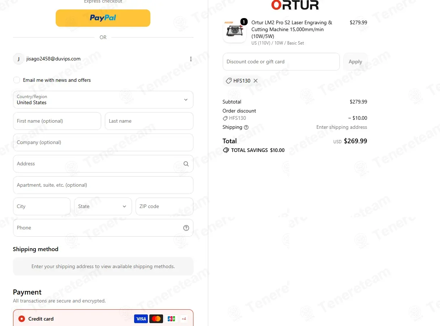Click the JCB card icon

coord(171,319)
